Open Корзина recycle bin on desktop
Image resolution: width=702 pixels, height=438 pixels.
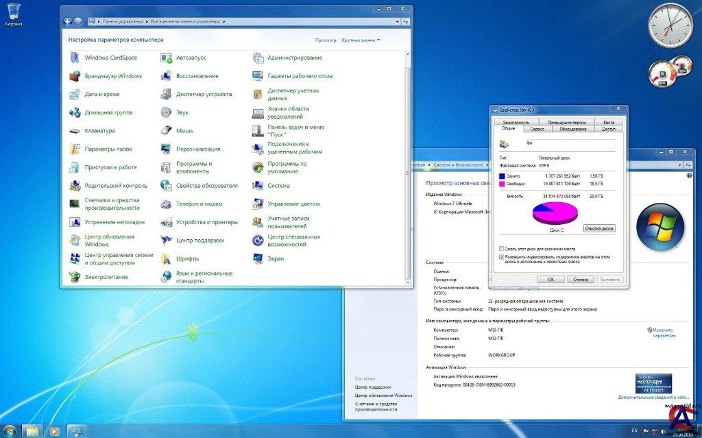point(14,14)
